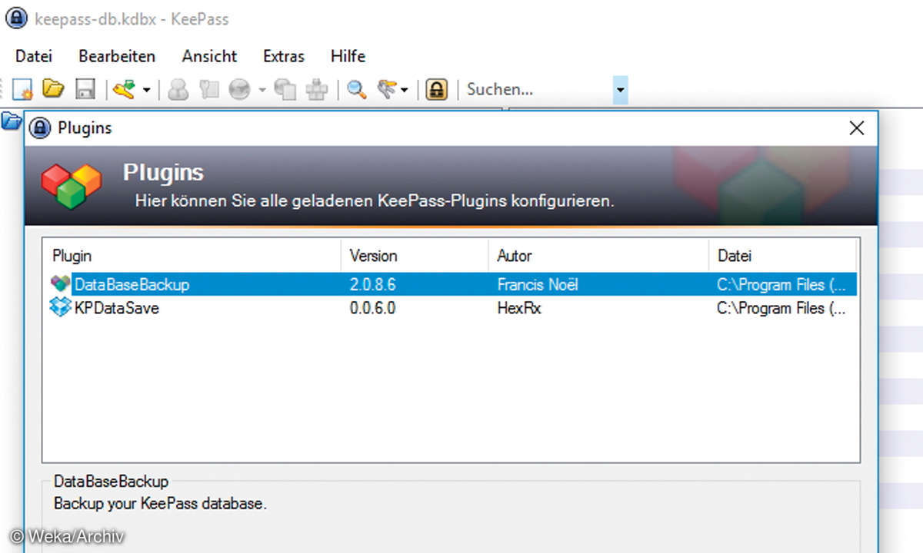The width and height of the screenshot is (923, 553).
Task: Click the Perform auto-type icon
Action: pos(316,89)
